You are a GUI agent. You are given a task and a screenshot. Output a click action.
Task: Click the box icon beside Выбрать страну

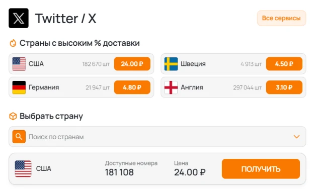(13, 116)
